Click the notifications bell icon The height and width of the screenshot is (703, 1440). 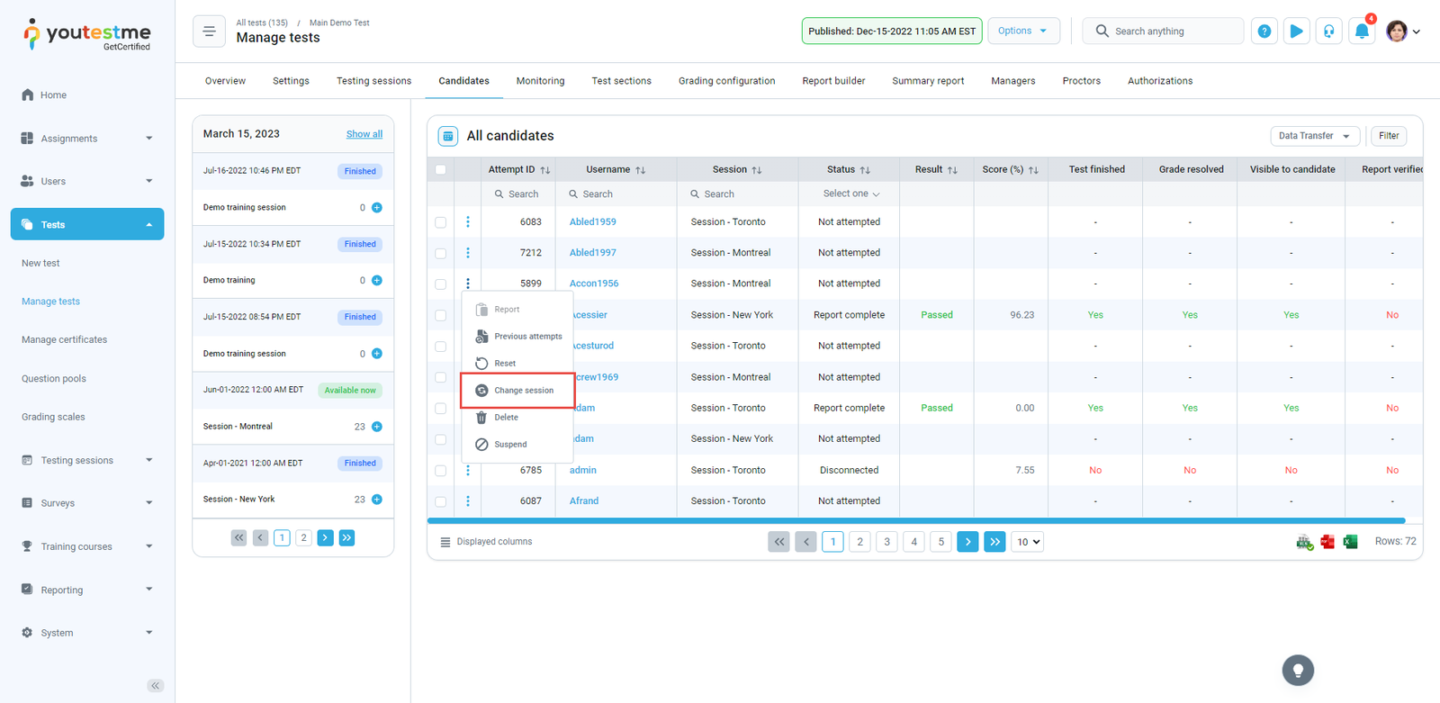click(1362, 32)
